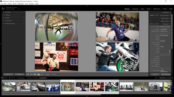Image resolution: width=174 pixels, height=97 pixels.
Task: Click the Sync Settings button
Action: [166, 74]
